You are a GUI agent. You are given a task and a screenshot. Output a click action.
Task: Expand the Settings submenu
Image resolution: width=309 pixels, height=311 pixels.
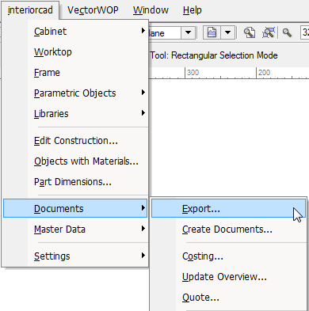click(x=75, y=256)
